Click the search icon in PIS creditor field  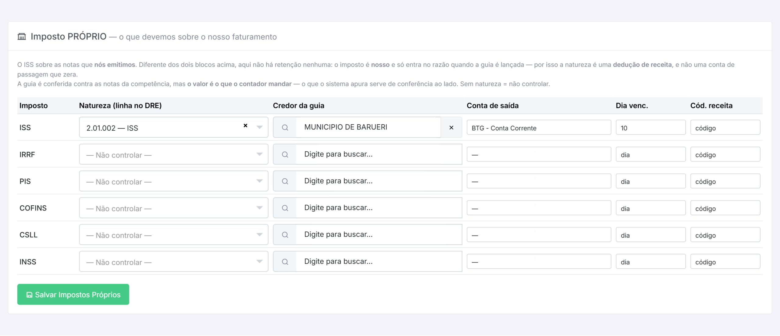(285, 181)
